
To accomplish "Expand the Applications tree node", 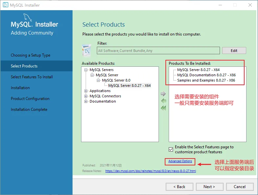I will [x=86, y=91].
